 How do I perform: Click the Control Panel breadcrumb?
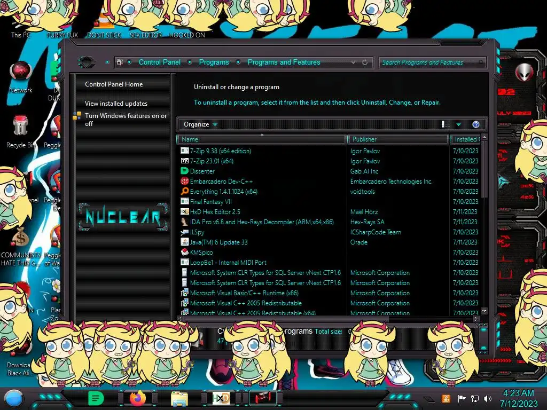coord(159,62)
